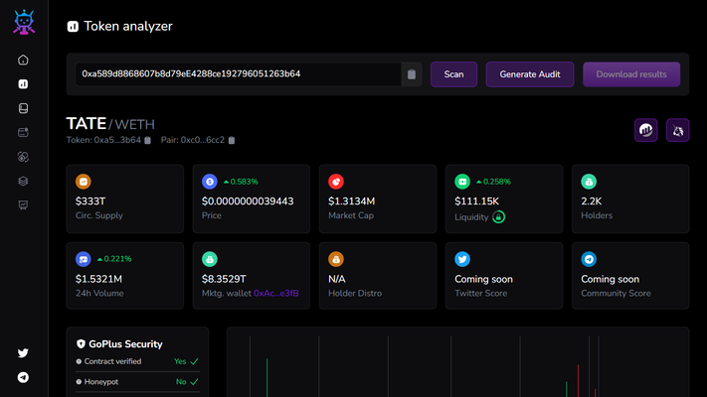Screen dimensions: 707x397
Task: Click the 24h Volume blue icon
Action: coord(84,259)
